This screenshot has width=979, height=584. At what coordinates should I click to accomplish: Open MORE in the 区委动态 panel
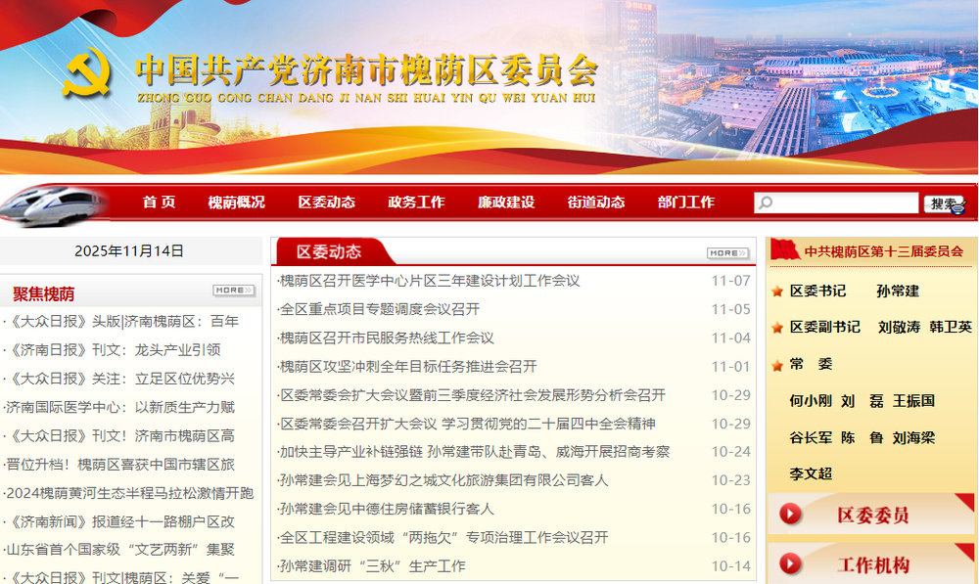click(727, 252)
